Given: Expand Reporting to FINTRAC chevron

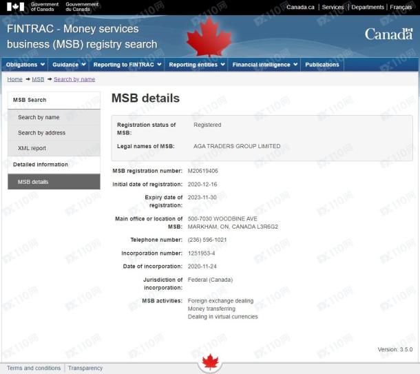Looking at the screenshot, I should pyautogui.click(x=159, y=65).
